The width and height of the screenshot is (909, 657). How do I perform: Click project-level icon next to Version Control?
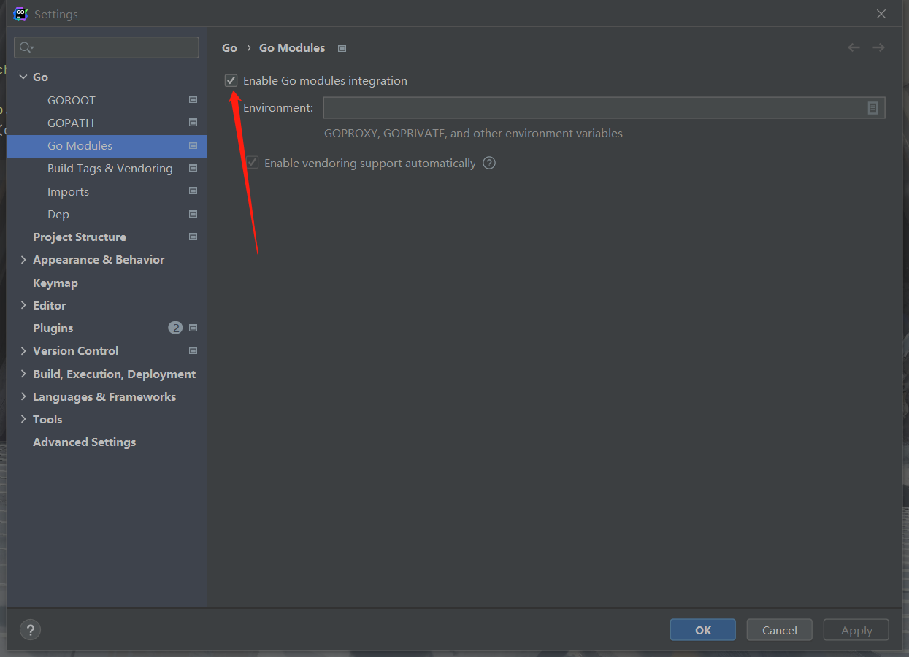pyautogui.click(x=193, y=350)
